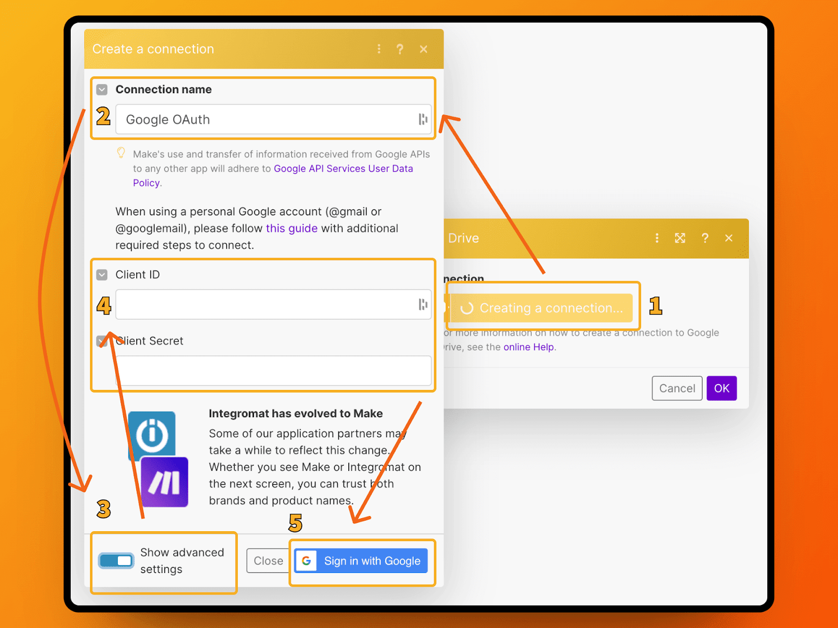Click the Creating a connection button
The width and height of the screenshot is (838, 628).
[x=541, y=308]
